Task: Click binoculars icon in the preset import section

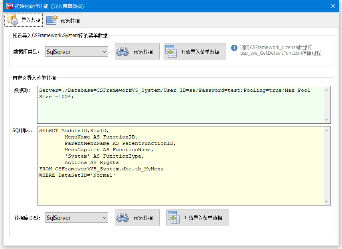Action: (x=123, y=52)
